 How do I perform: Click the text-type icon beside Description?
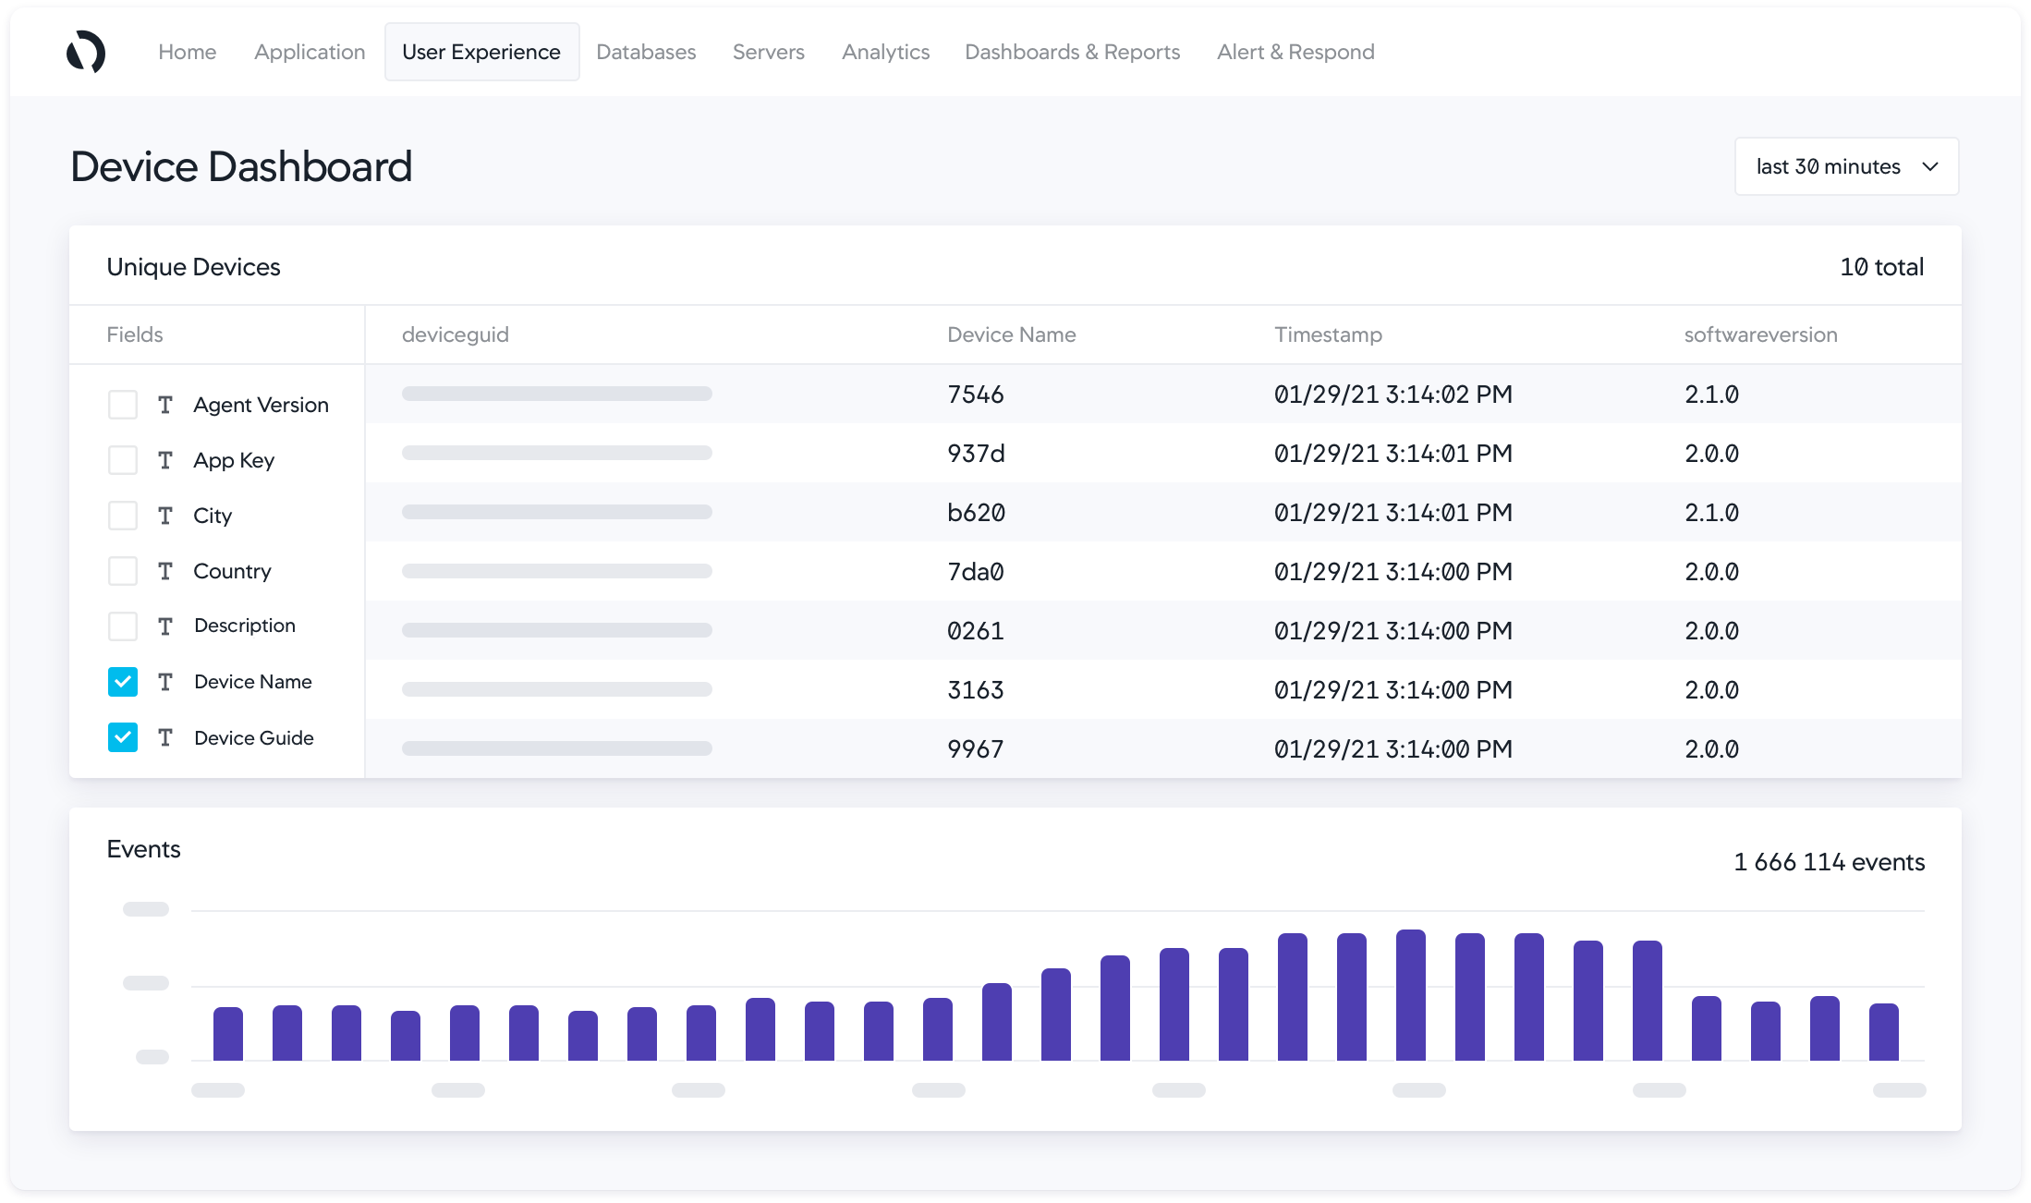point(165,626)
